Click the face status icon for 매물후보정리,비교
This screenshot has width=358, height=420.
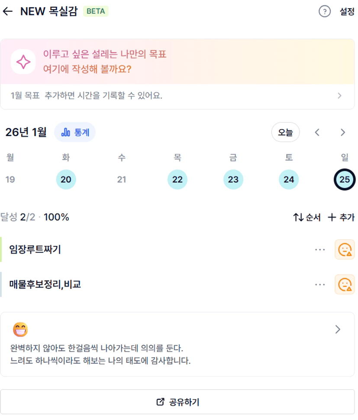coord(345,284)
